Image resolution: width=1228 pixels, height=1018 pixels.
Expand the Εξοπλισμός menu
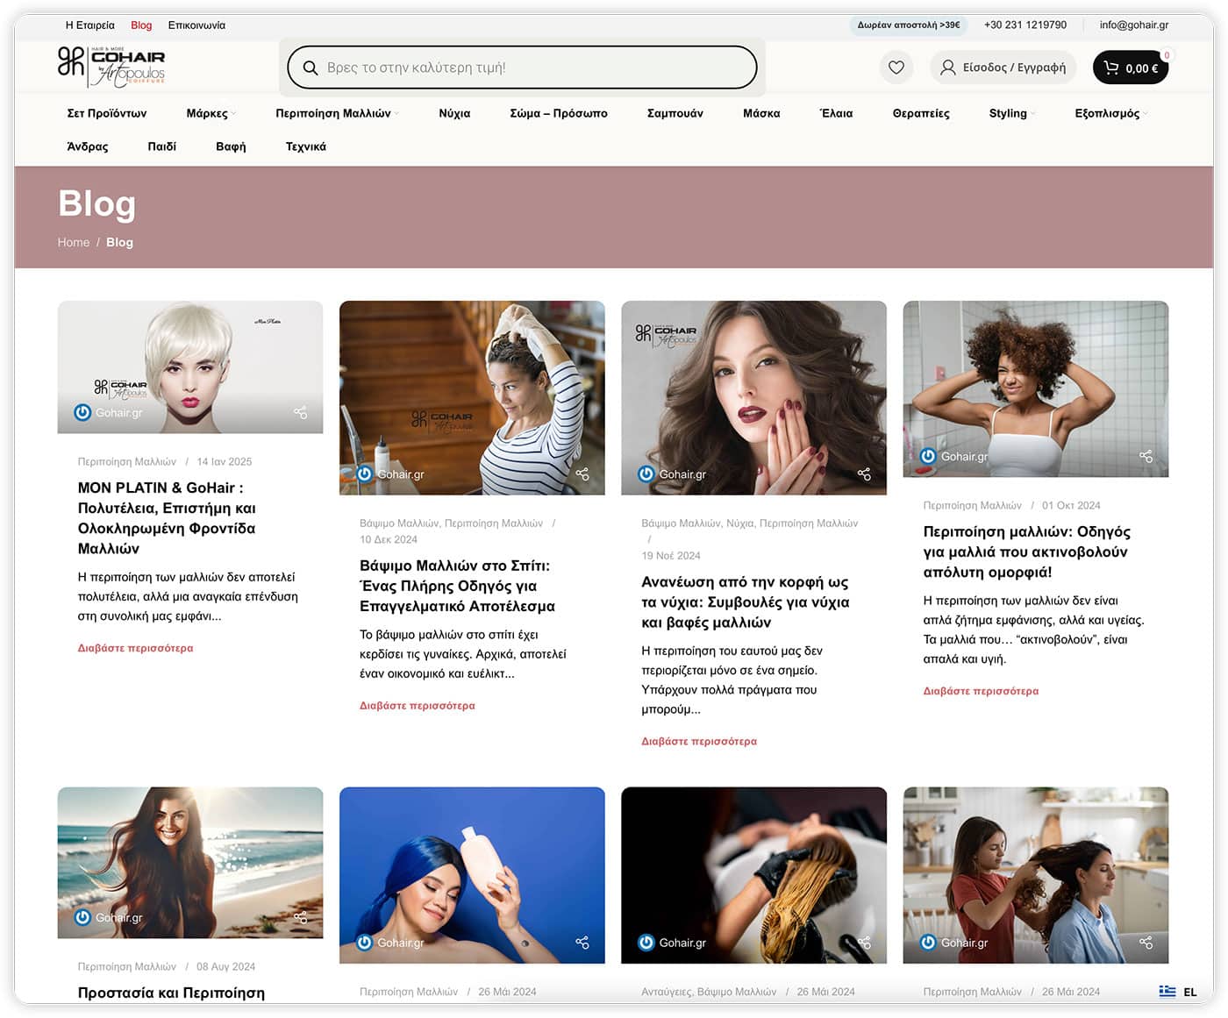tap(1110, 113)
